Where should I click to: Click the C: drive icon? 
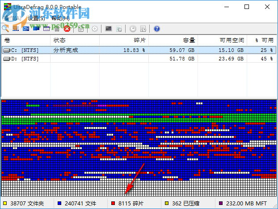click(x=7, y=51)
